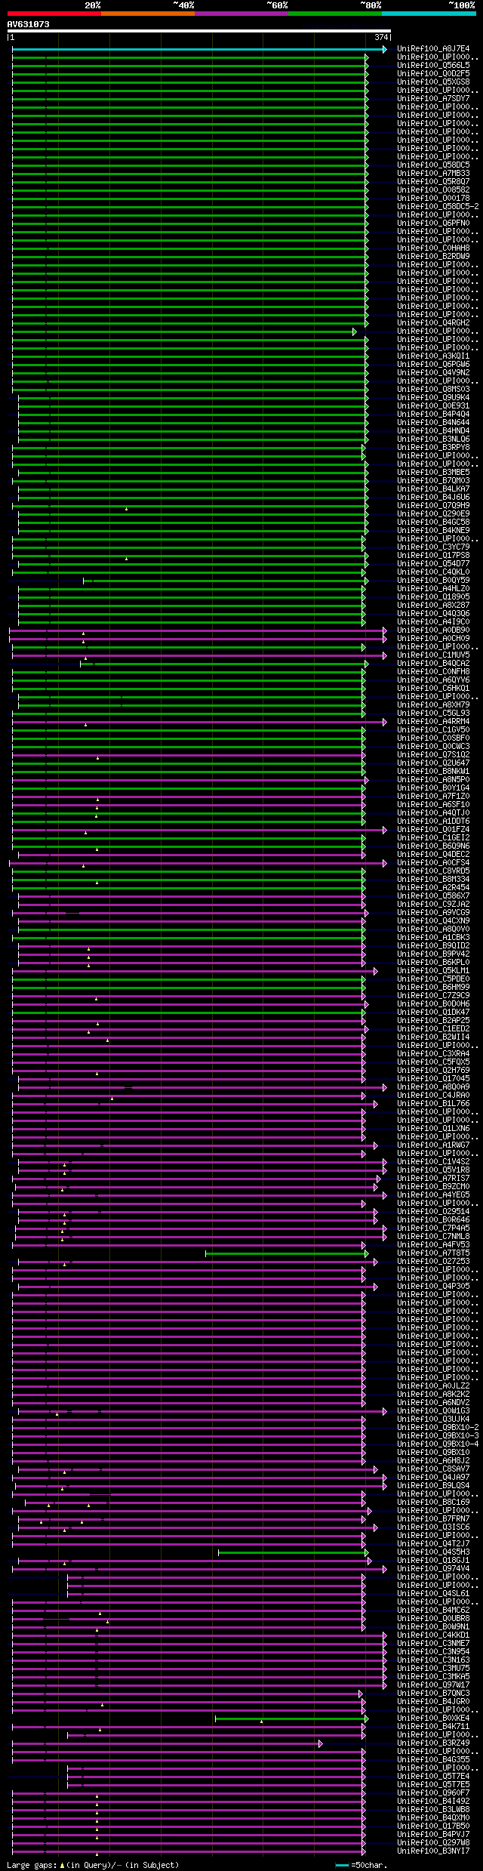Select hit label UniRef100_B1L766
The width and height of the screenshot is (483, 1871).
(433, 1104)
